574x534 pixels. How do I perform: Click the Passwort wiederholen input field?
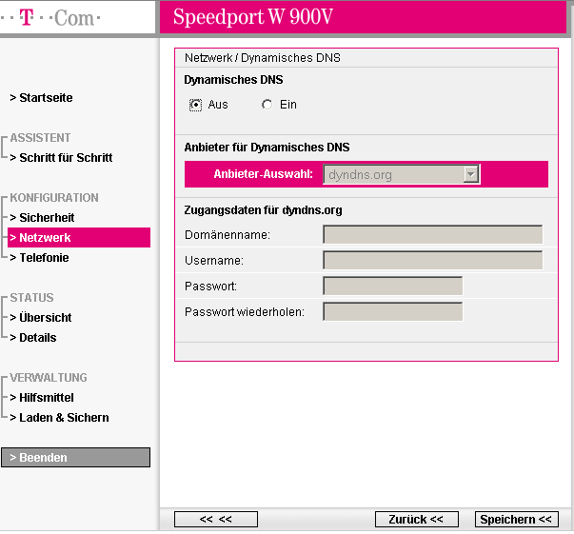[393, 312]
